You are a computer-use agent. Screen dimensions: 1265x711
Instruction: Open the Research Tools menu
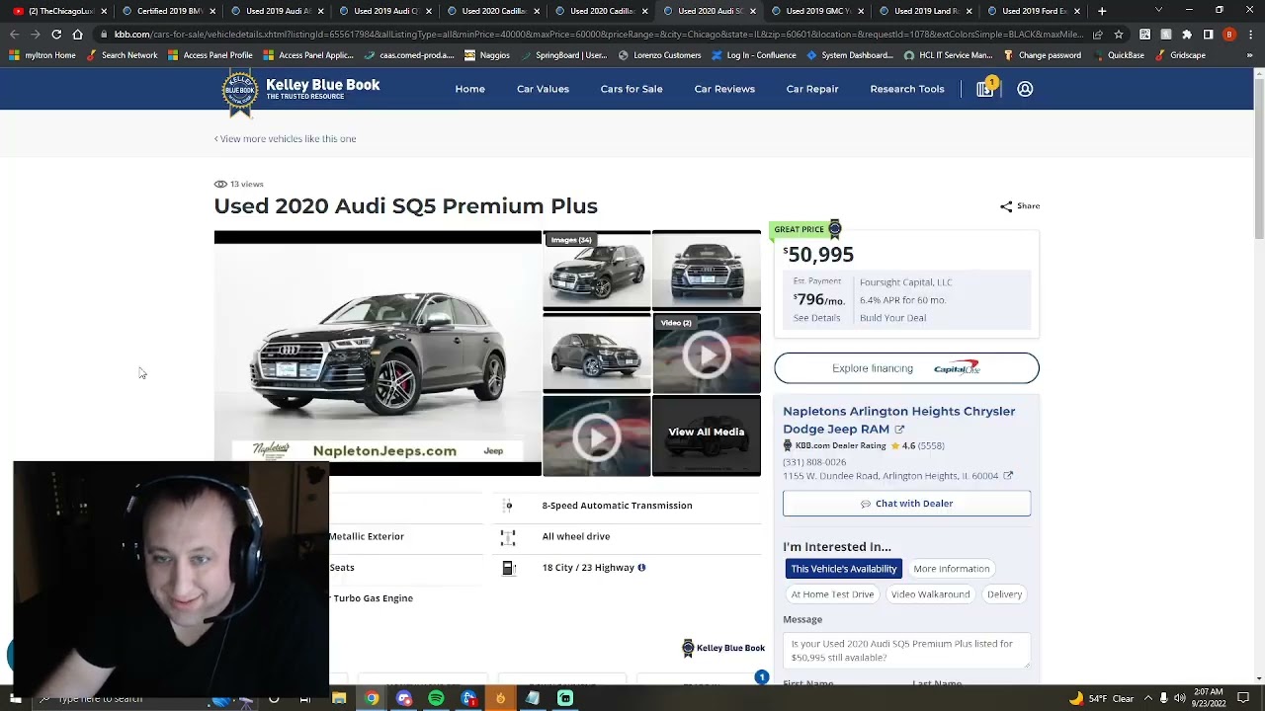coord(907,89)
